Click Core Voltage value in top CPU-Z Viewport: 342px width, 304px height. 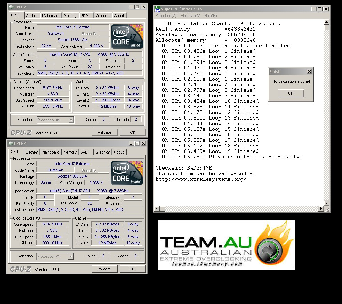tap(97, 46)
